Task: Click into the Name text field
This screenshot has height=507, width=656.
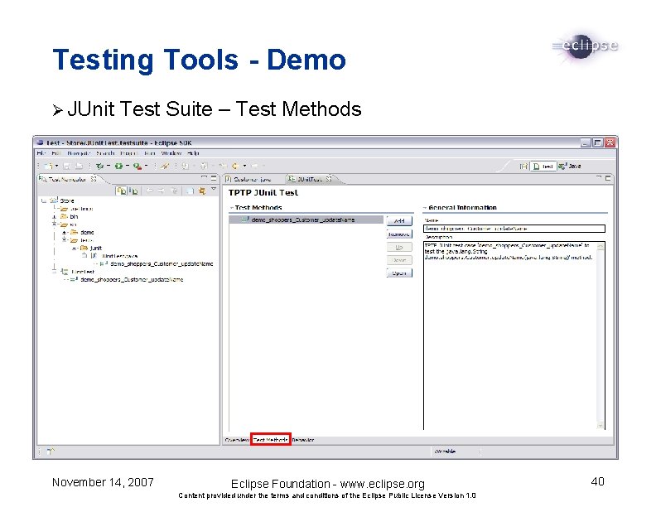Action: click(x=514, y=229)
